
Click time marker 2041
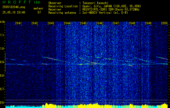tap(18, 23)
